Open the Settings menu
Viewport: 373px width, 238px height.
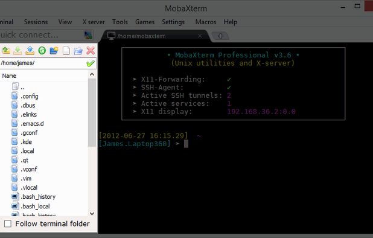pos(173,22)
